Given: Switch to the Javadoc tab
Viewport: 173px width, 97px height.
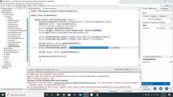Looking at the screenshot, I should pyautogui.click(x=31, y=70).
